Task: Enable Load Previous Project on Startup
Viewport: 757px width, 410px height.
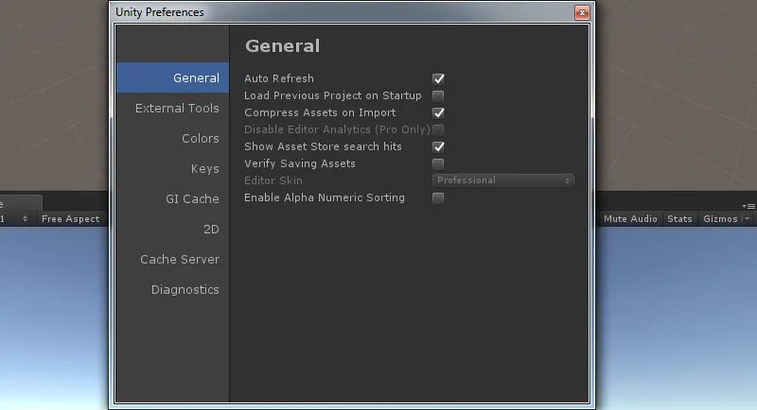Action: pyautogui.click(x=438, y=95)
